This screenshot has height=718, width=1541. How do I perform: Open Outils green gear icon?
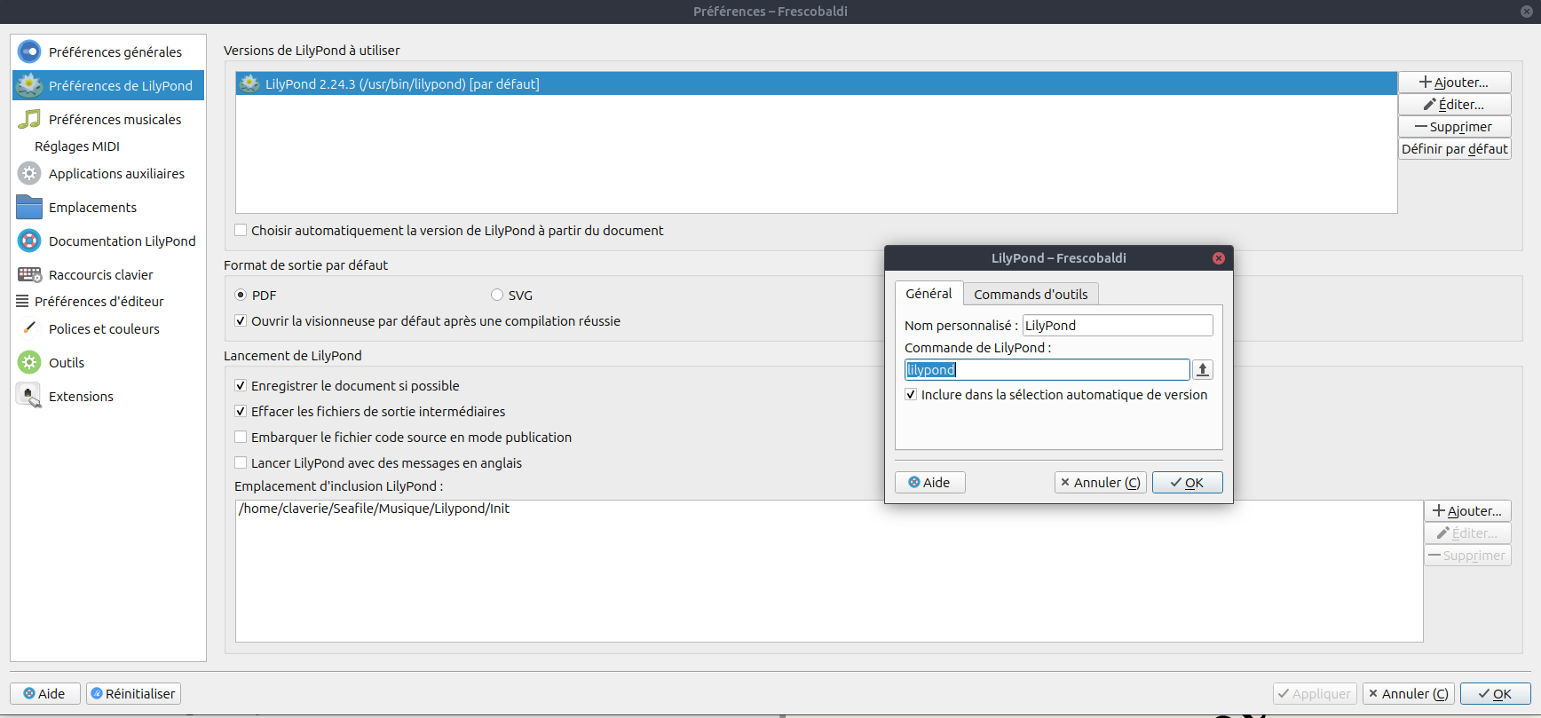pos(29,362)
